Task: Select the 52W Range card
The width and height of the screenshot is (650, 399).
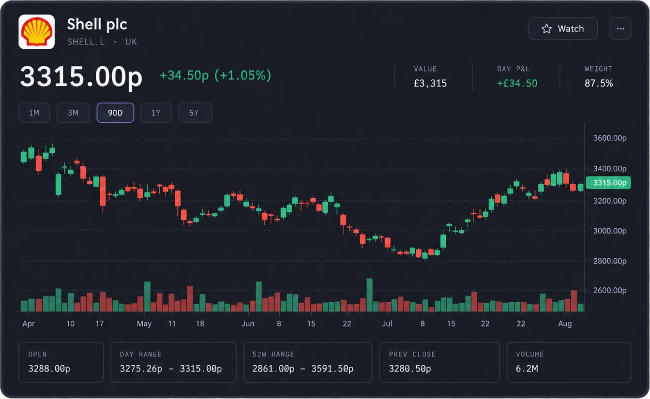Action: point(308,362)
